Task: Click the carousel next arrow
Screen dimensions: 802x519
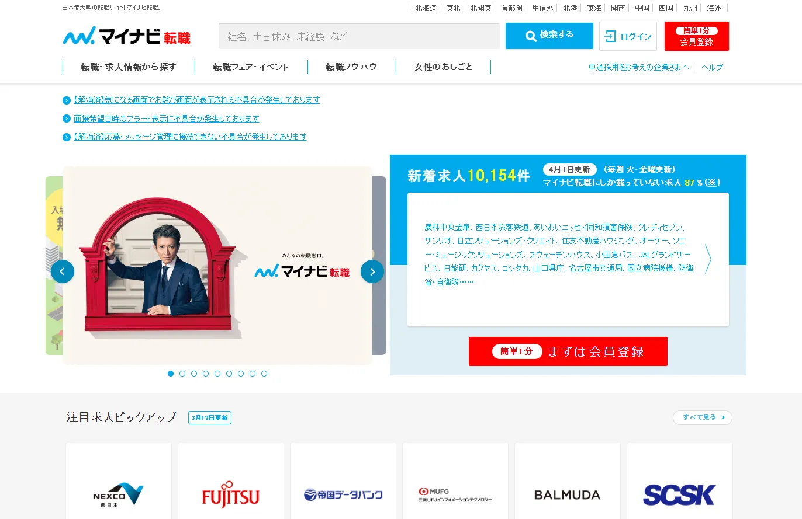Action: pos(372,271)
